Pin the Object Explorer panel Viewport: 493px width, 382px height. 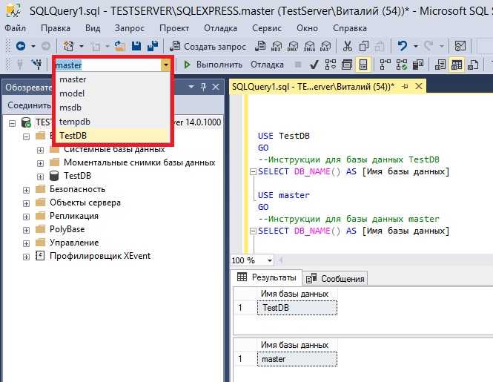(x=203, y=87)
